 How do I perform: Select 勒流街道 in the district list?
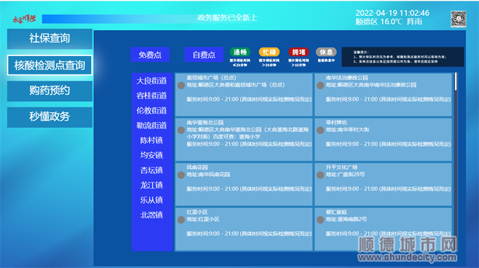click(151, 125)
